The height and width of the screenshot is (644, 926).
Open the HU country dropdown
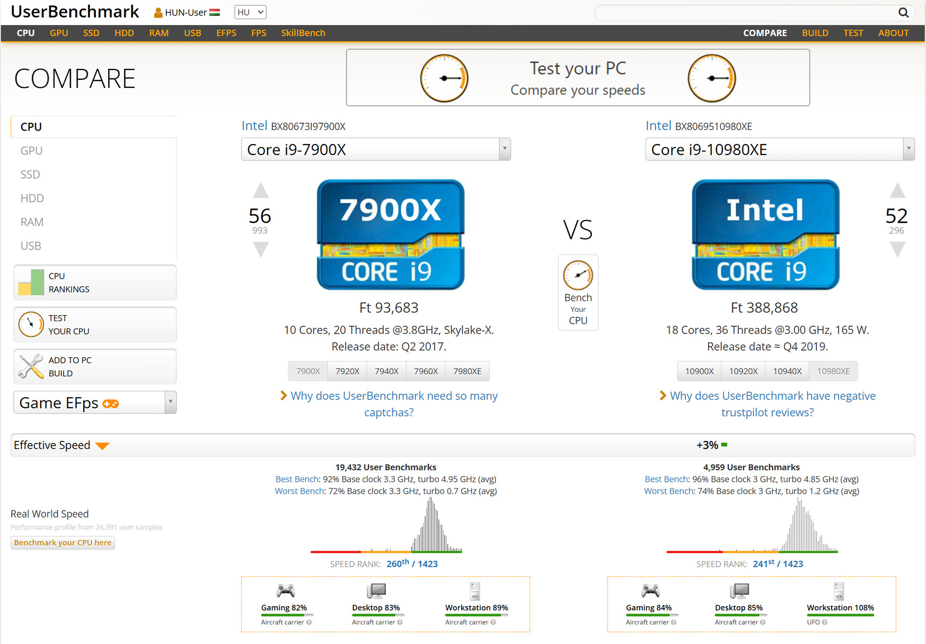[x=250, y=12]
